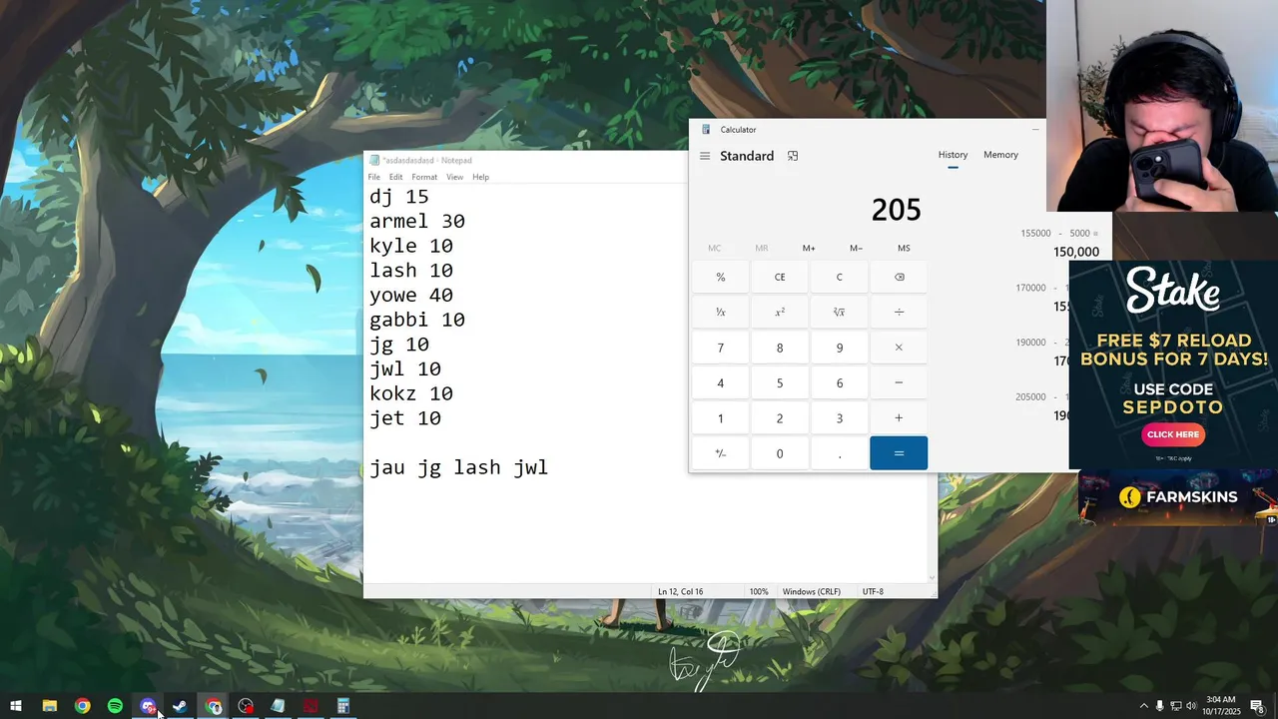The height and width of the screenshot is (719, 1278).
Task: Click the plus operator key
Action: pyautogui.click(x=899, y=418)
